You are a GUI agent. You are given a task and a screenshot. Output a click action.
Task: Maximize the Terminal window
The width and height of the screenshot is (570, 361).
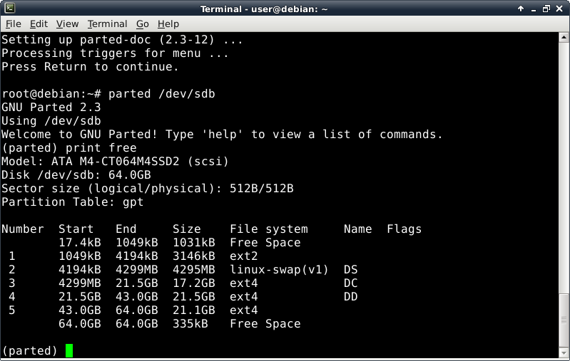pyautogui.click(x=546, y=9)
